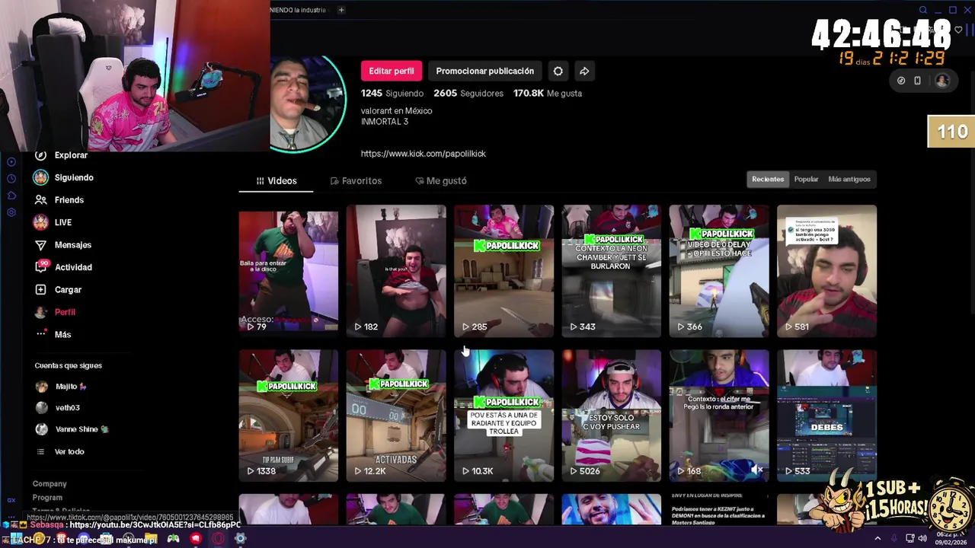Image resolution: width=975 pixels, height=548 pixels.
Task: Click the share profile arrow icon
Action: [x=584, y=71]
